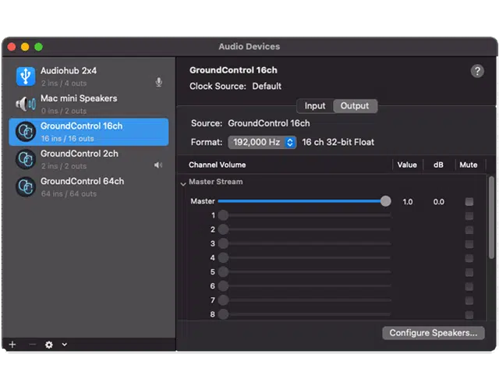The width and height of the screenshot is (499, 390).
Task: Switch to the Output tab
Action: tap(355, 106)
